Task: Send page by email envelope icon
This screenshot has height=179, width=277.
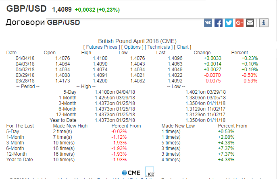Action: [250, 23]
